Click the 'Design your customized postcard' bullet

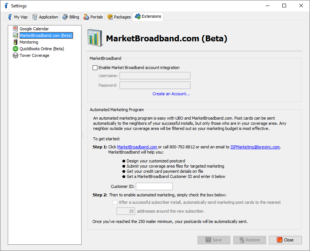point(156,161)
